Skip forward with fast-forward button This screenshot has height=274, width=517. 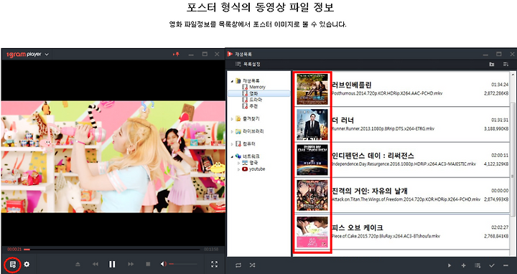(x=131, y=264)
